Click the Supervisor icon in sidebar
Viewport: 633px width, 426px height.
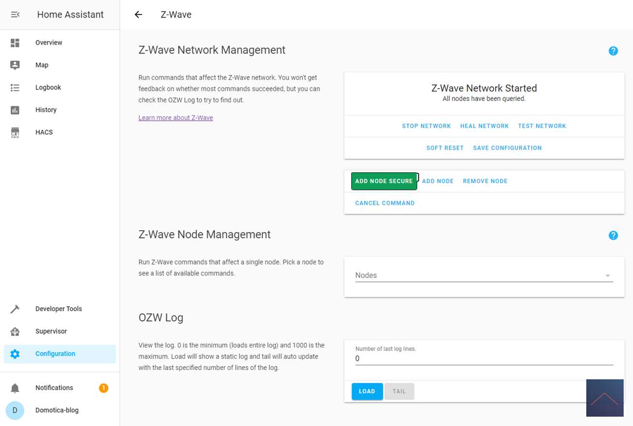click(15, 332)
